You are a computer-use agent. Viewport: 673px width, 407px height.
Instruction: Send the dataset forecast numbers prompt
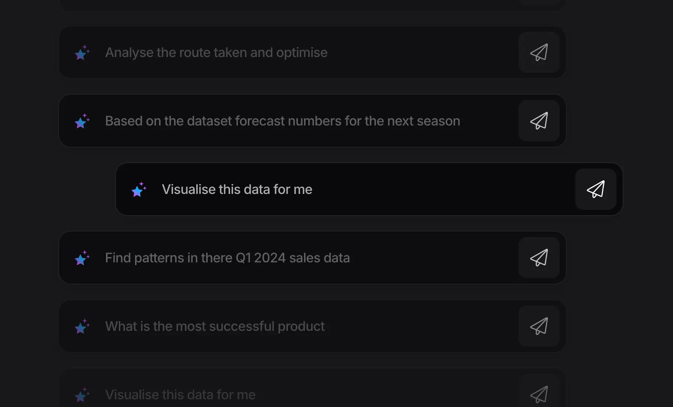click(539, 121)
